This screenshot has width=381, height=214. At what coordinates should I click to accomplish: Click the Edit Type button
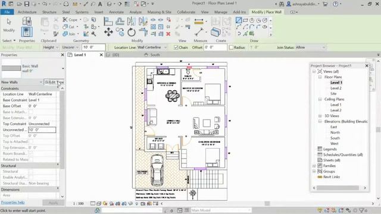point(54,82)
